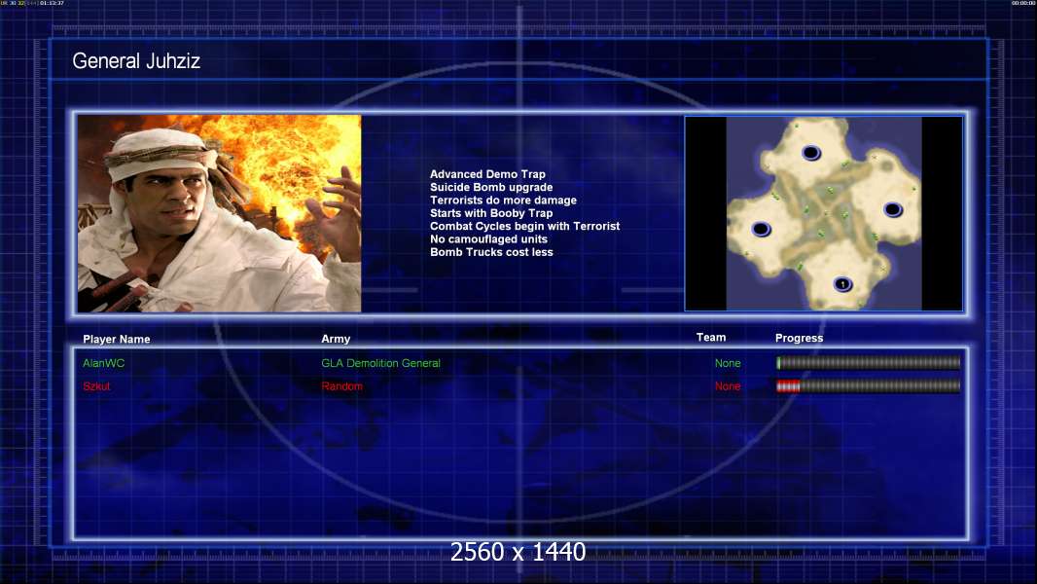The width and height of the screenshot is (1037, 584).
Task: Click the Bomb Trucks cost less line
Action: coord(491,252)
